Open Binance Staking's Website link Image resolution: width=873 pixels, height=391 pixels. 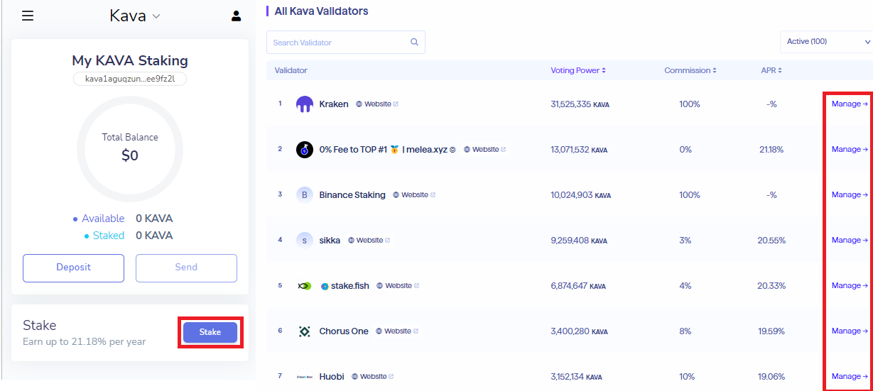pyautogui.click(x=414, y=195)
